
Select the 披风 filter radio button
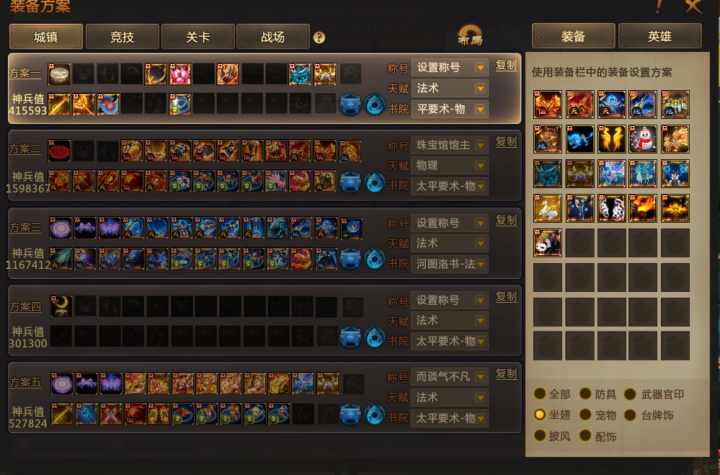pyautogui.click(x=540, y=435)
